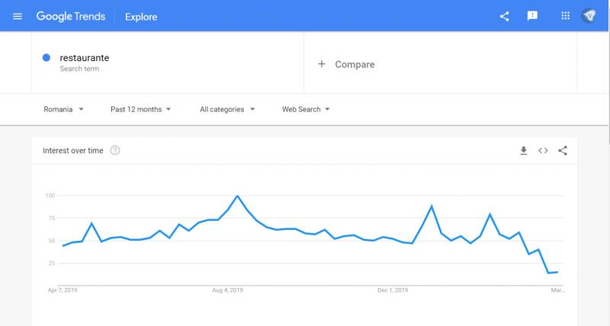Share the Interest over time chart

pos(563,151)
